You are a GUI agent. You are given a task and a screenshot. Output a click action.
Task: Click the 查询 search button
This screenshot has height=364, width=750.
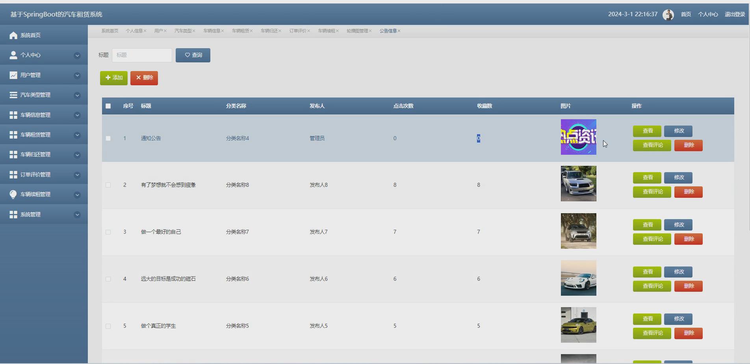tap(193, 55)
